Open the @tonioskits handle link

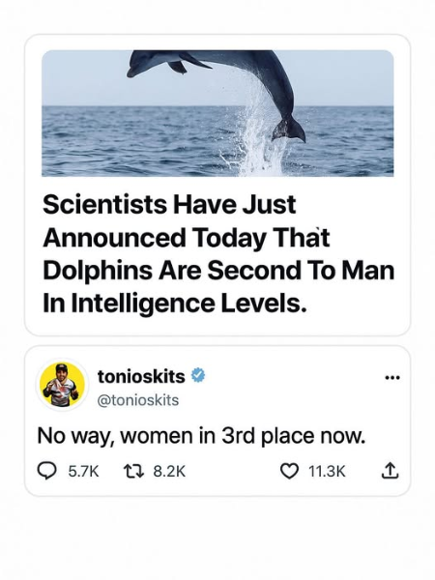pos(138,400)
